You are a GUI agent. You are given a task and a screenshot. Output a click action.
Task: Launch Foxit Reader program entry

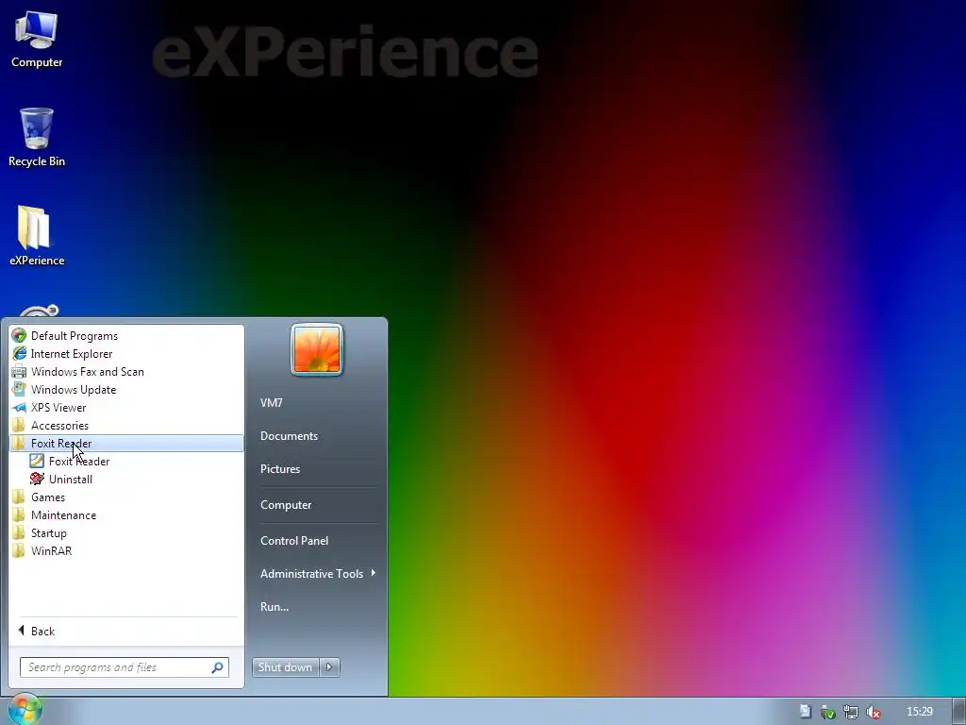[x=79, y=461]
